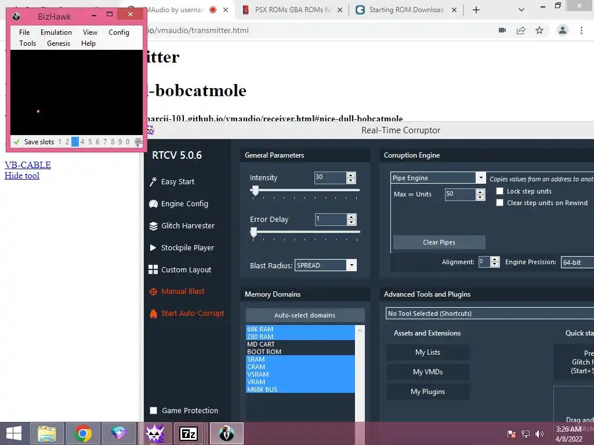
Task: Bookmark this page with the star icon
Action: click(539, 30)
